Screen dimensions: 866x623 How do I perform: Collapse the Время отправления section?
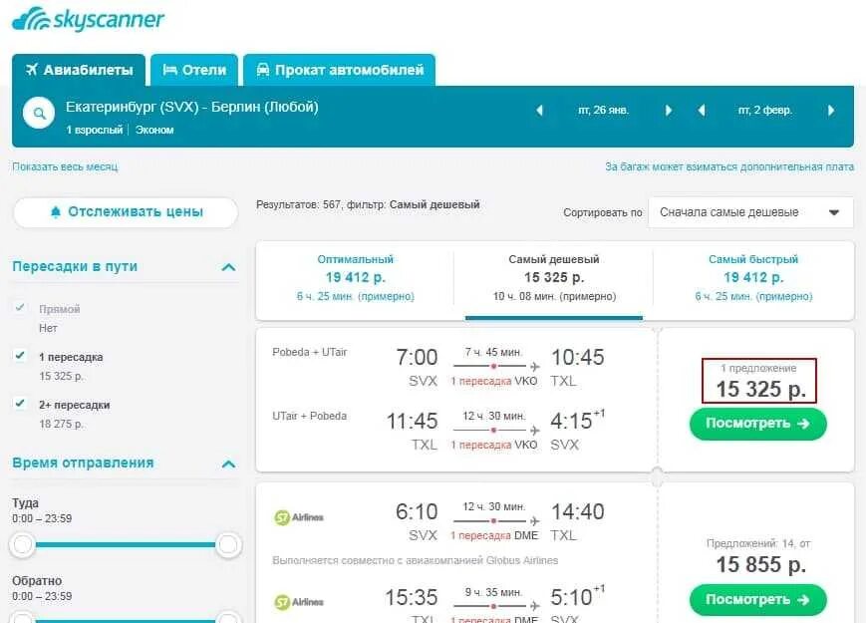tap(228, 464)
